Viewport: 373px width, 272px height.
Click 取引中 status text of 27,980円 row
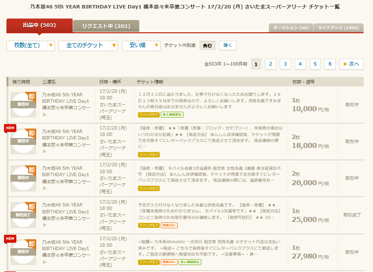352,252
